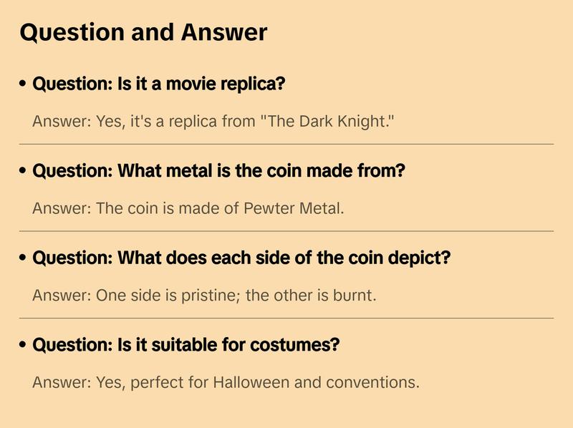Click the word "Pewter" in the second answer
Image resolution: width=573 pixels, height=428 pixels.
coord(267,208)
